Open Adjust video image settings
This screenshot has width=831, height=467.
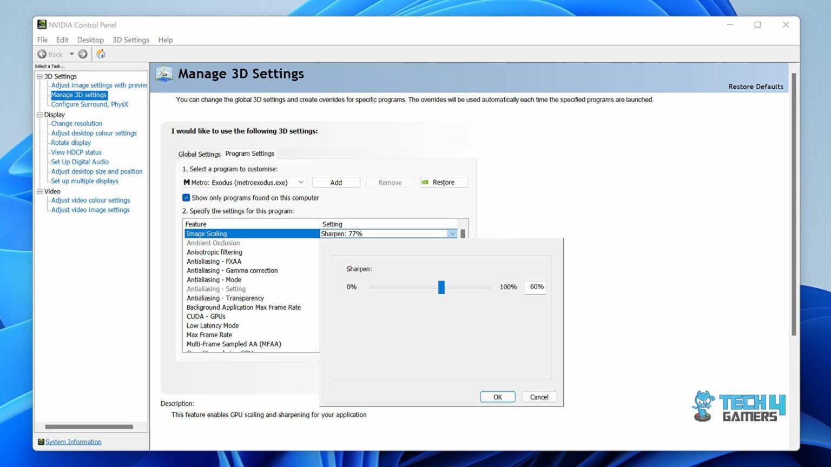[90, 210]
